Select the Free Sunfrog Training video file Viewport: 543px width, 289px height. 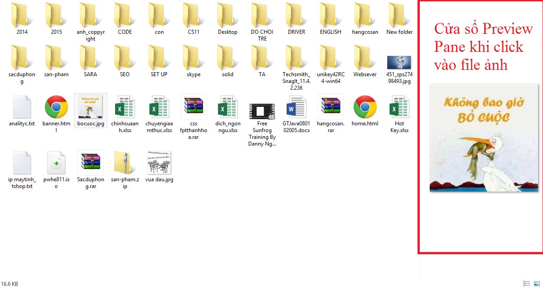(x=262, y=125)
